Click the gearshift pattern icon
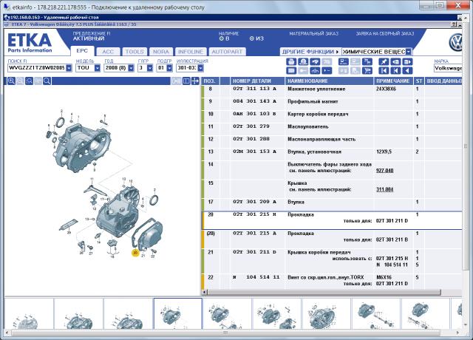The height and width of the screenshot is (340, 473). pos(315,70)
